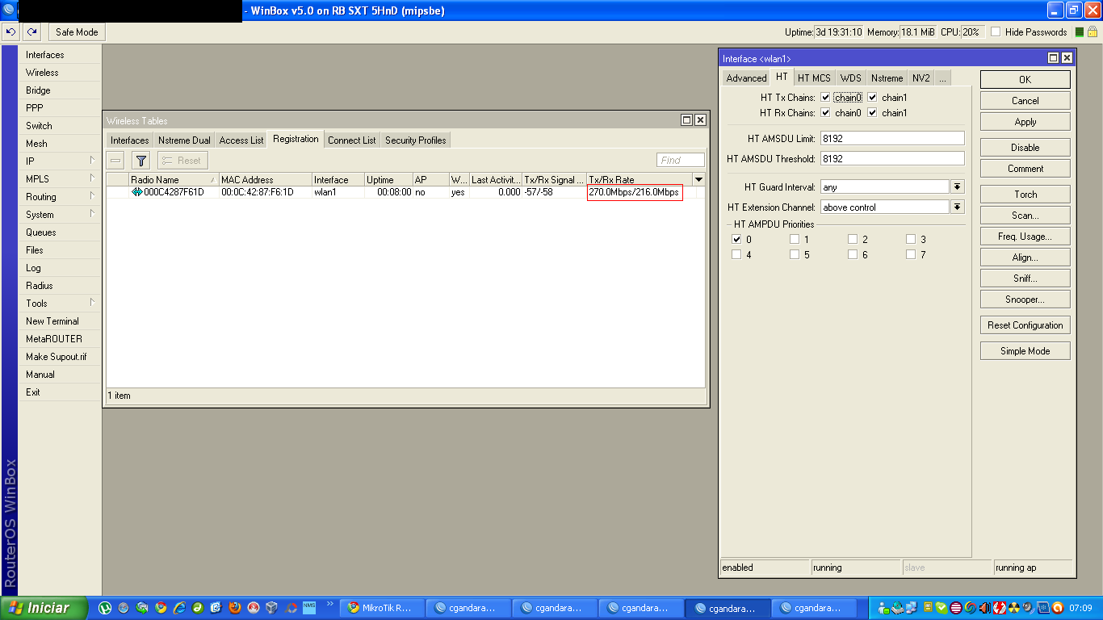
Task: Click the speaker volume icon in system tray
Action: pos(984,608)
